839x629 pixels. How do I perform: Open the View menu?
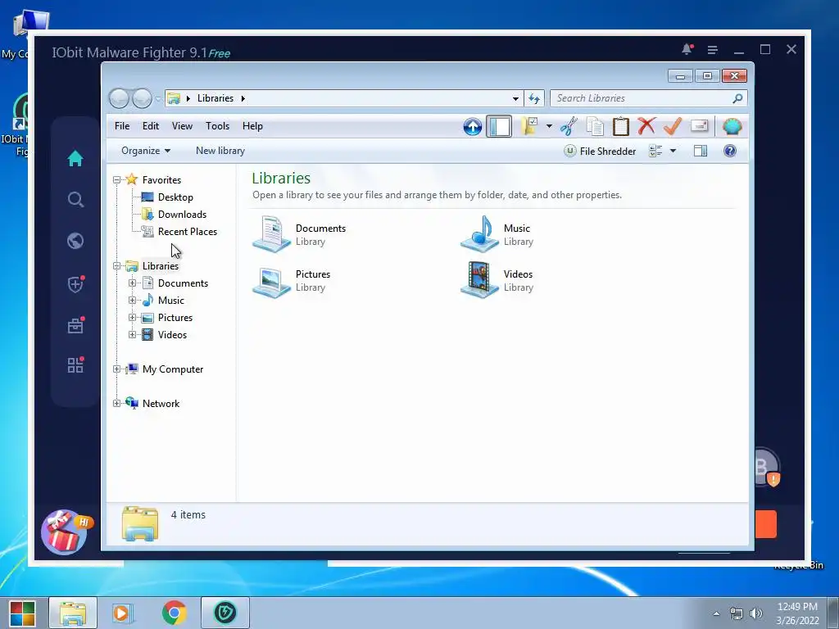(x=182, y=126)
